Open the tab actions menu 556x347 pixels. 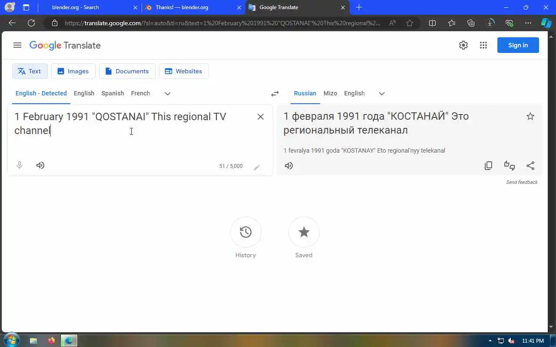tap(26, 7)
